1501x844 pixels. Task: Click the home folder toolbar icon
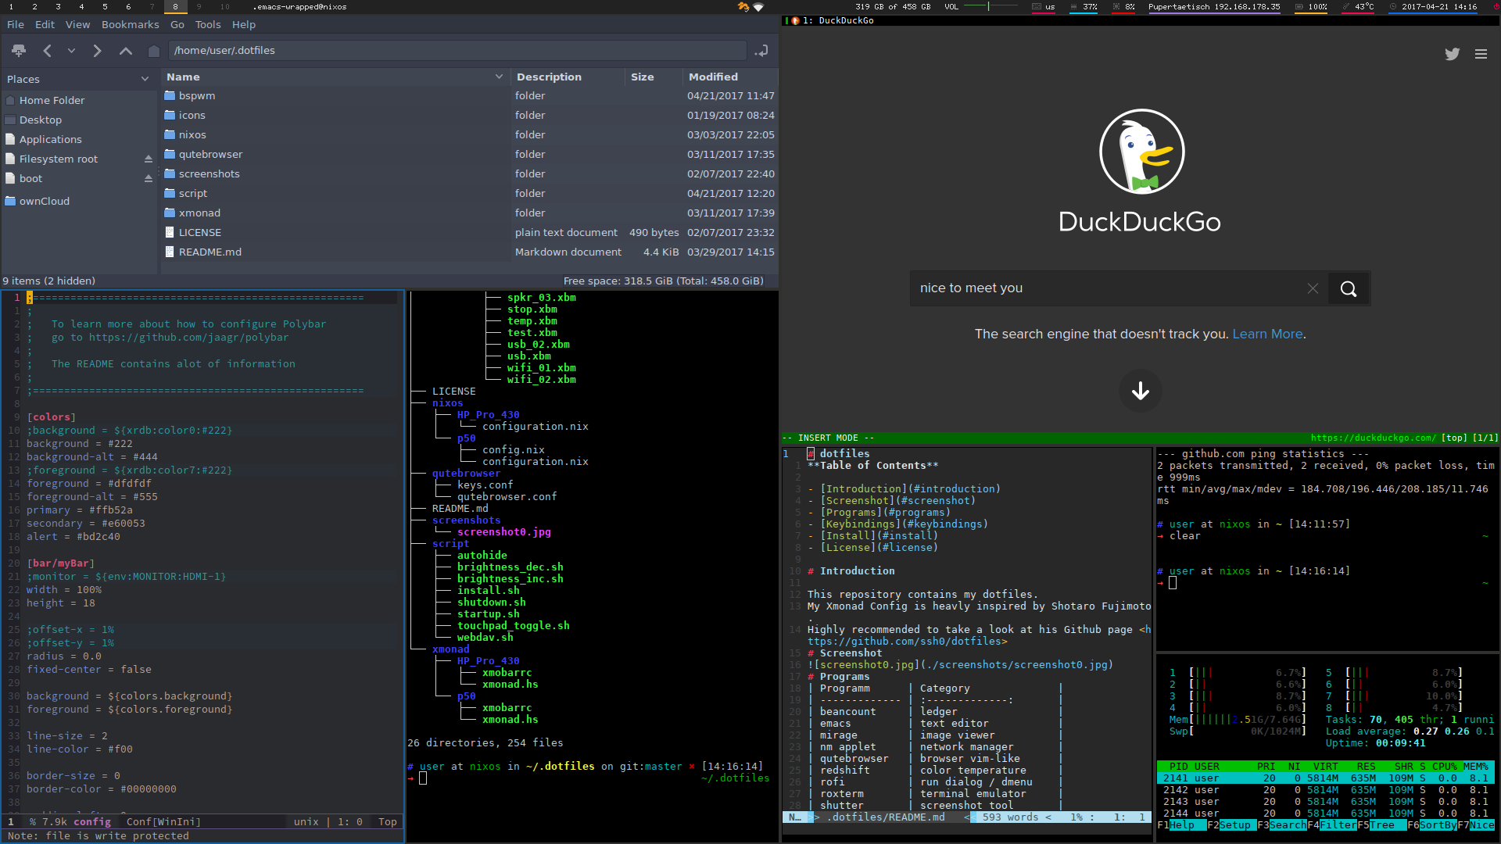154,51
